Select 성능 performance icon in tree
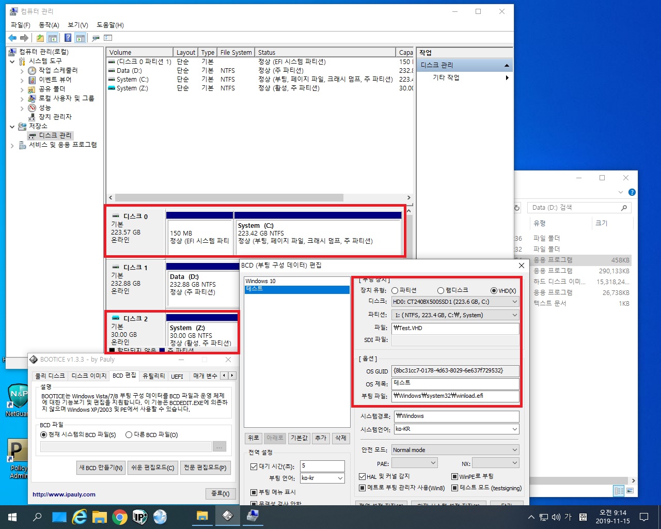This screenshot has height=529, width=661. (32, 107)
